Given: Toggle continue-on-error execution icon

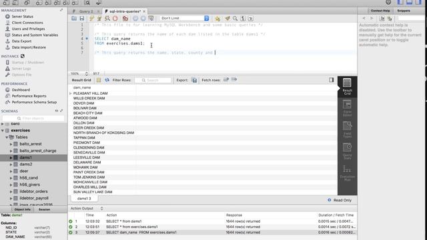Looking at the screenshot, I should click(x=125, y=18).
